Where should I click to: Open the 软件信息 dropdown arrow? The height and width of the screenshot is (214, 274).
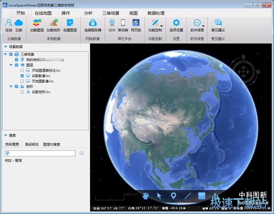click(203, 26)
